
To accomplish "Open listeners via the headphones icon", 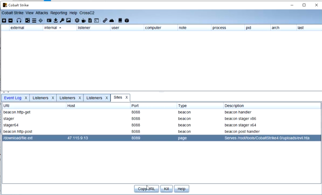I will [x=19, y=21].
